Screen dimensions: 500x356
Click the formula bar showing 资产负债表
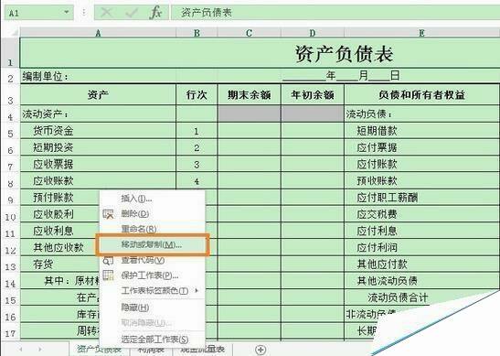[335, 13]
